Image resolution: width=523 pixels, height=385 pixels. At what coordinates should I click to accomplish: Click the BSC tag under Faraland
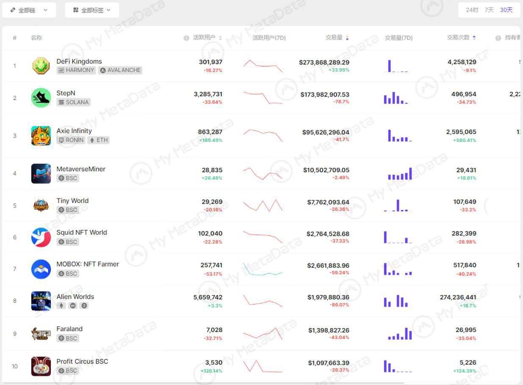click(68, 338)
